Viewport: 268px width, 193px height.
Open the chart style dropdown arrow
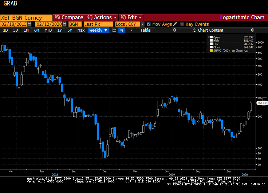pos(131,30)
